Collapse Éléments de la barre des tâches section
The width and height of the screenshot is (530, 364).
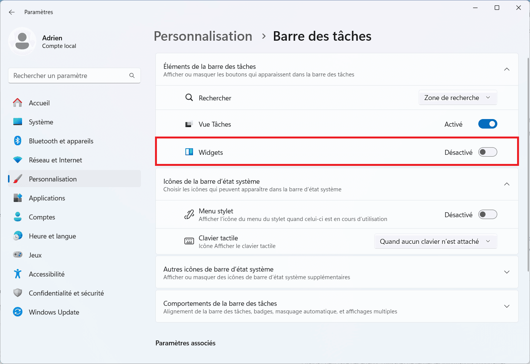[x=507, y=69]
